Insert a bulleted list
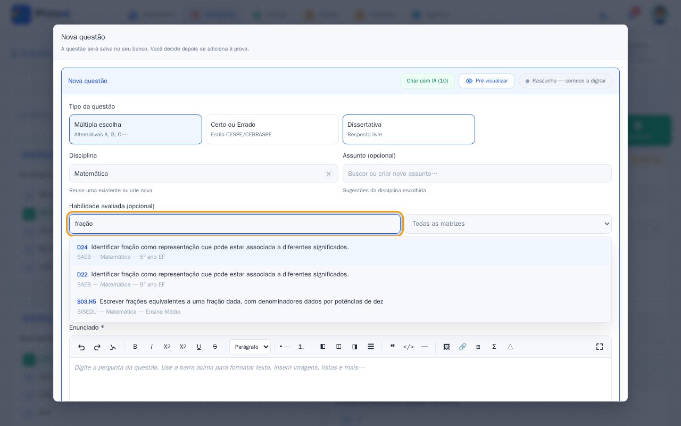Image resolution: width=681 pixels, height=426 pixels. [x=285, y=347]
